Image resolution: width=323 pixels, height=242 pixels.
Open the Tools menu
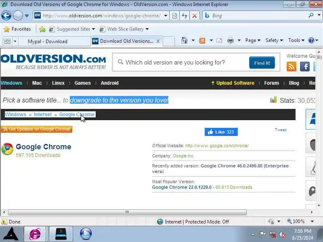(296, 40)
